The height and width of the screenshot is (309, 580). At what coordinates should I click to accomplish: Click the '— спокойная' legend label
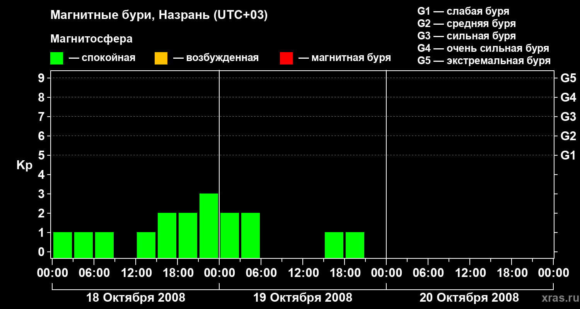[102, 58]
